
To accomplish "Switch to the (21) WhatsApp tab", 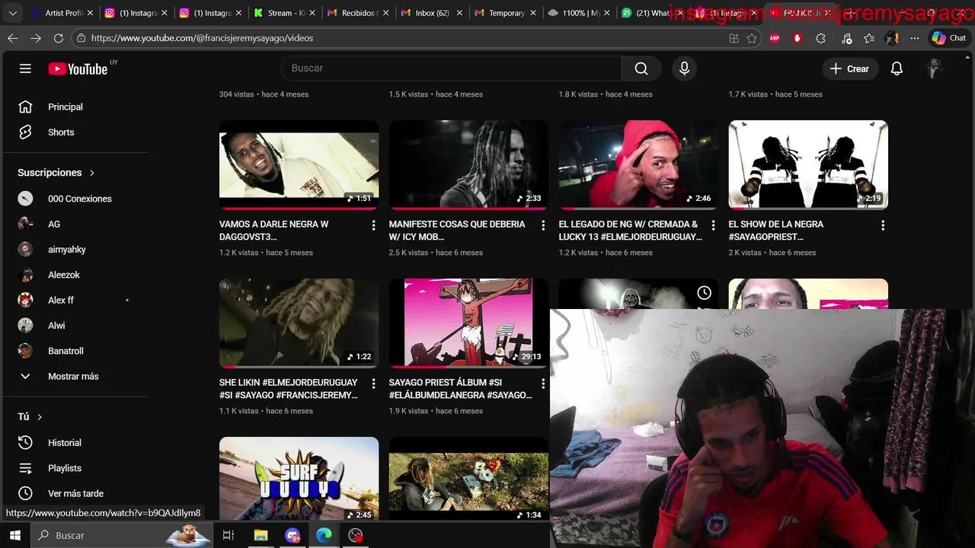I will pos(653,13).
